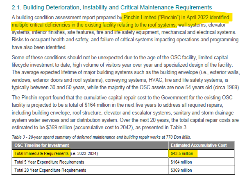Click the Table 3 caption "20-year spend summary"
The image size is (247, 182).
pyautogui.click(x=101, y=137)
